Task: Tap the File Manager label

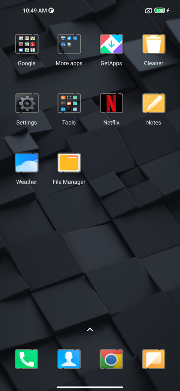Action: coord(69,182)
